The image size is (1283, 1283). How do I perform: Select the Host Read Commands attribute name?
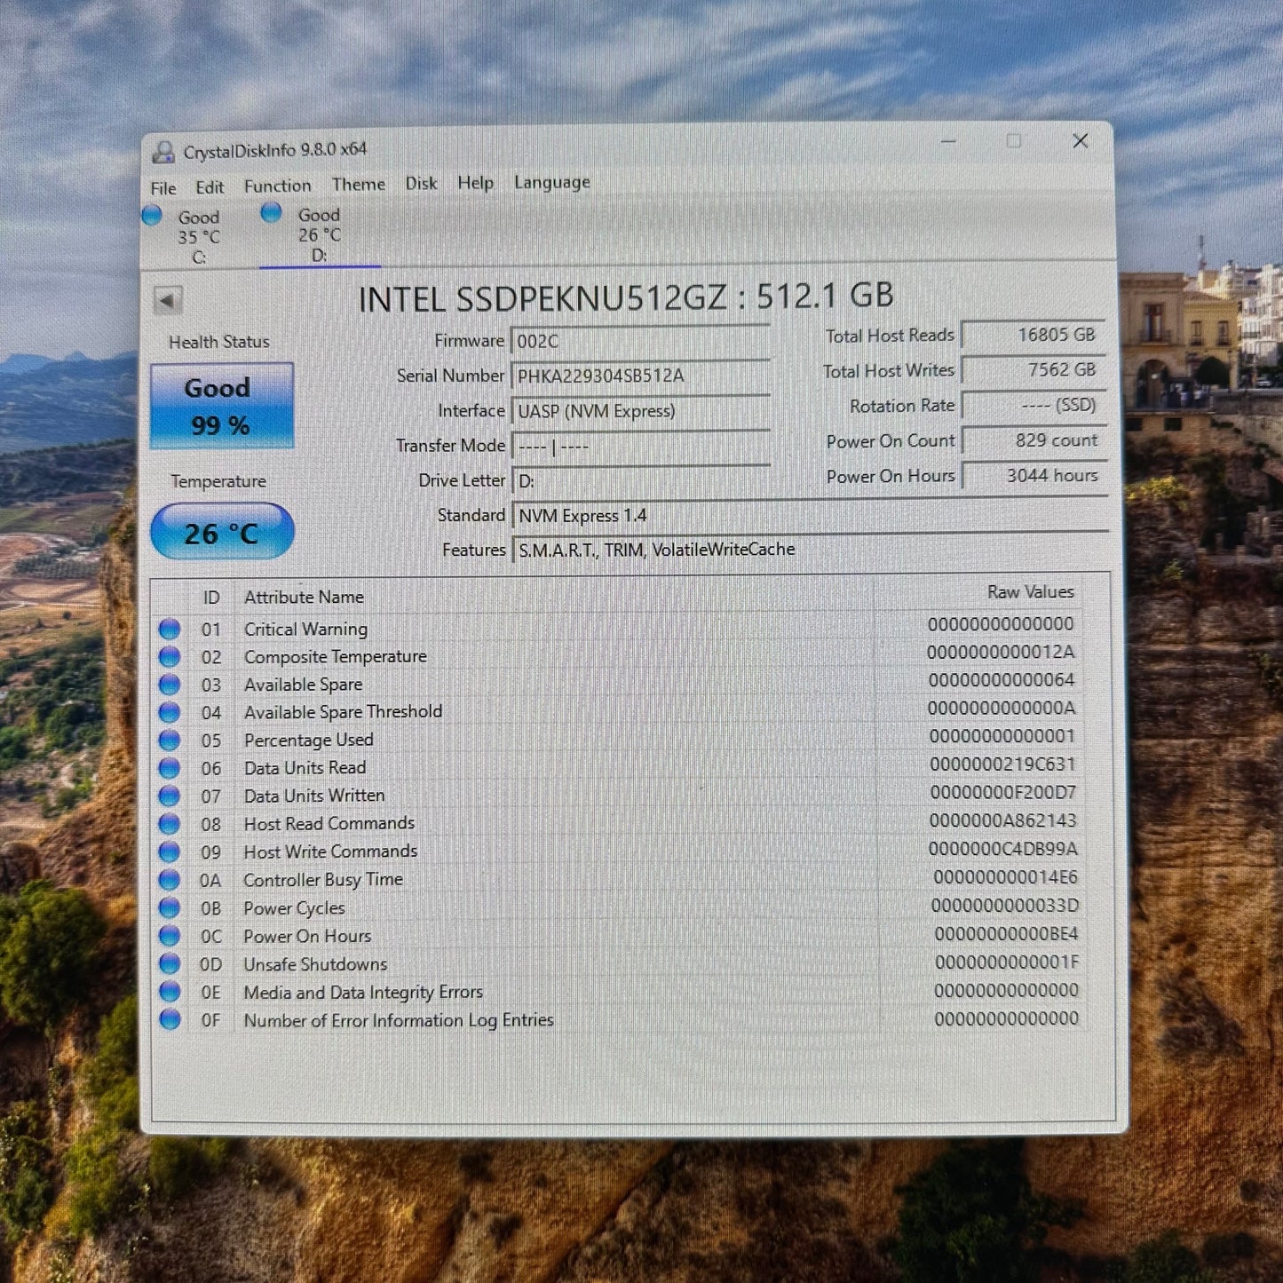point(329,823)
